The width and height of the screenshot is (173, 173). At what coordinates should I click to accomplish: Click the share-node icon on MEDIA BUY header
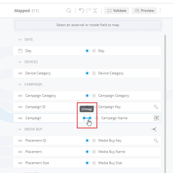154,129
